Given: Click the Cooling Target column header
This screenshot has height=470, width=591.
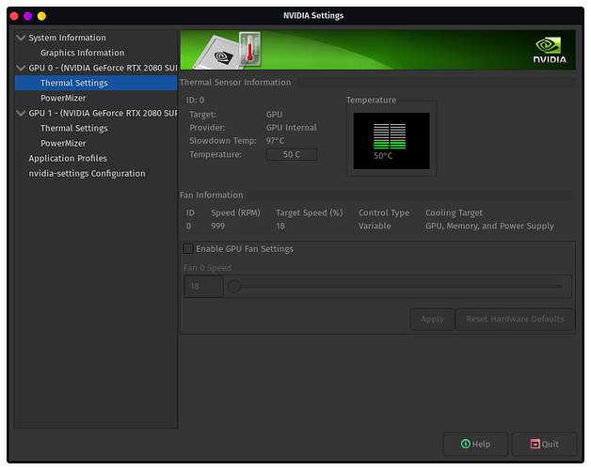Looking at the screenshot, I should (x=454, y=212).
